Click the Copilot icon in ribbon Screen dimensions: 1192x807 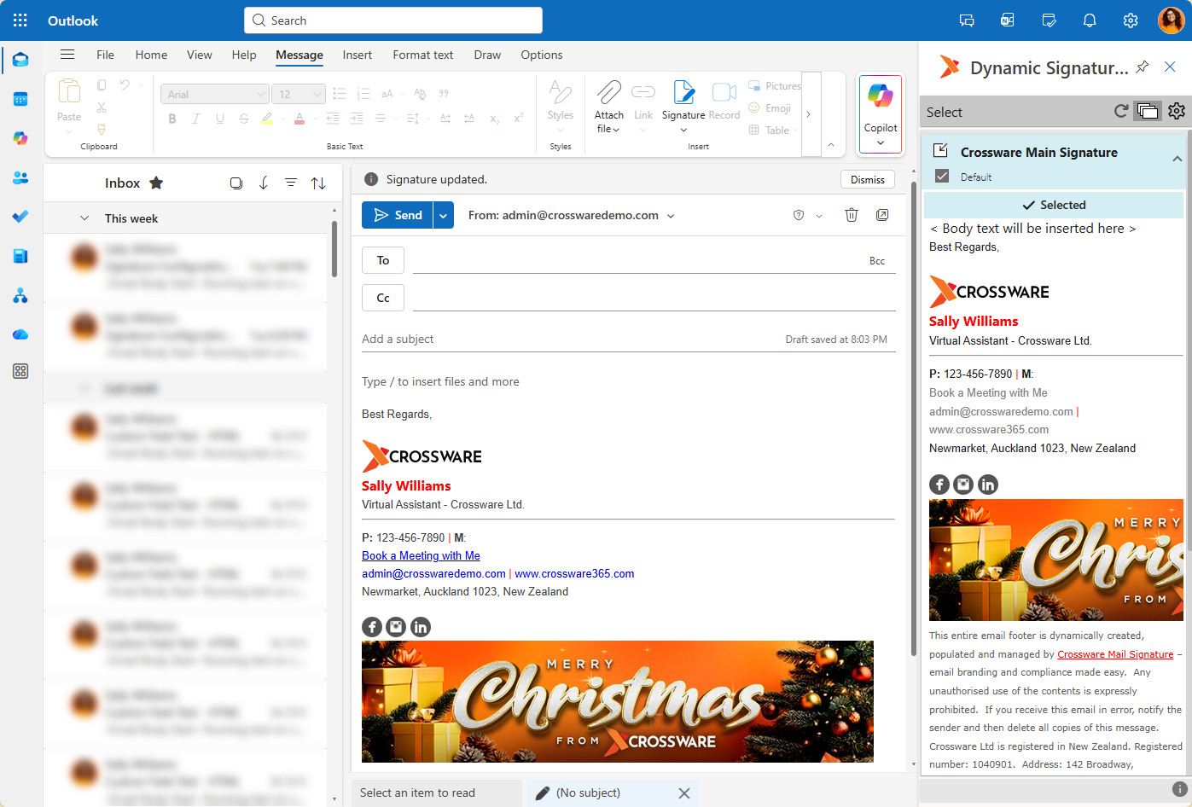(880, 96)
